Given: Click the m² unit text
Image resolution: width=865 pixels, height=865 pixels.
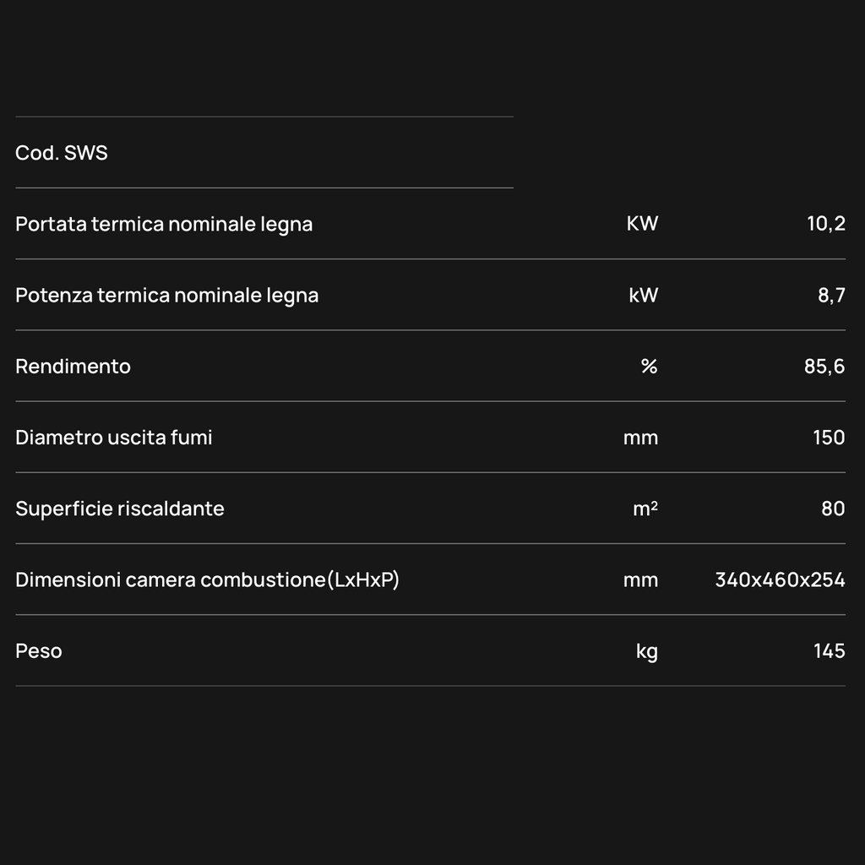Looking at the screenshot, I should [645, 509].
